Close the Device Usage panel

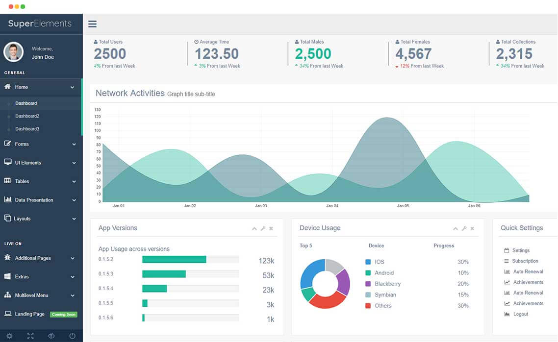pos(472,229)
